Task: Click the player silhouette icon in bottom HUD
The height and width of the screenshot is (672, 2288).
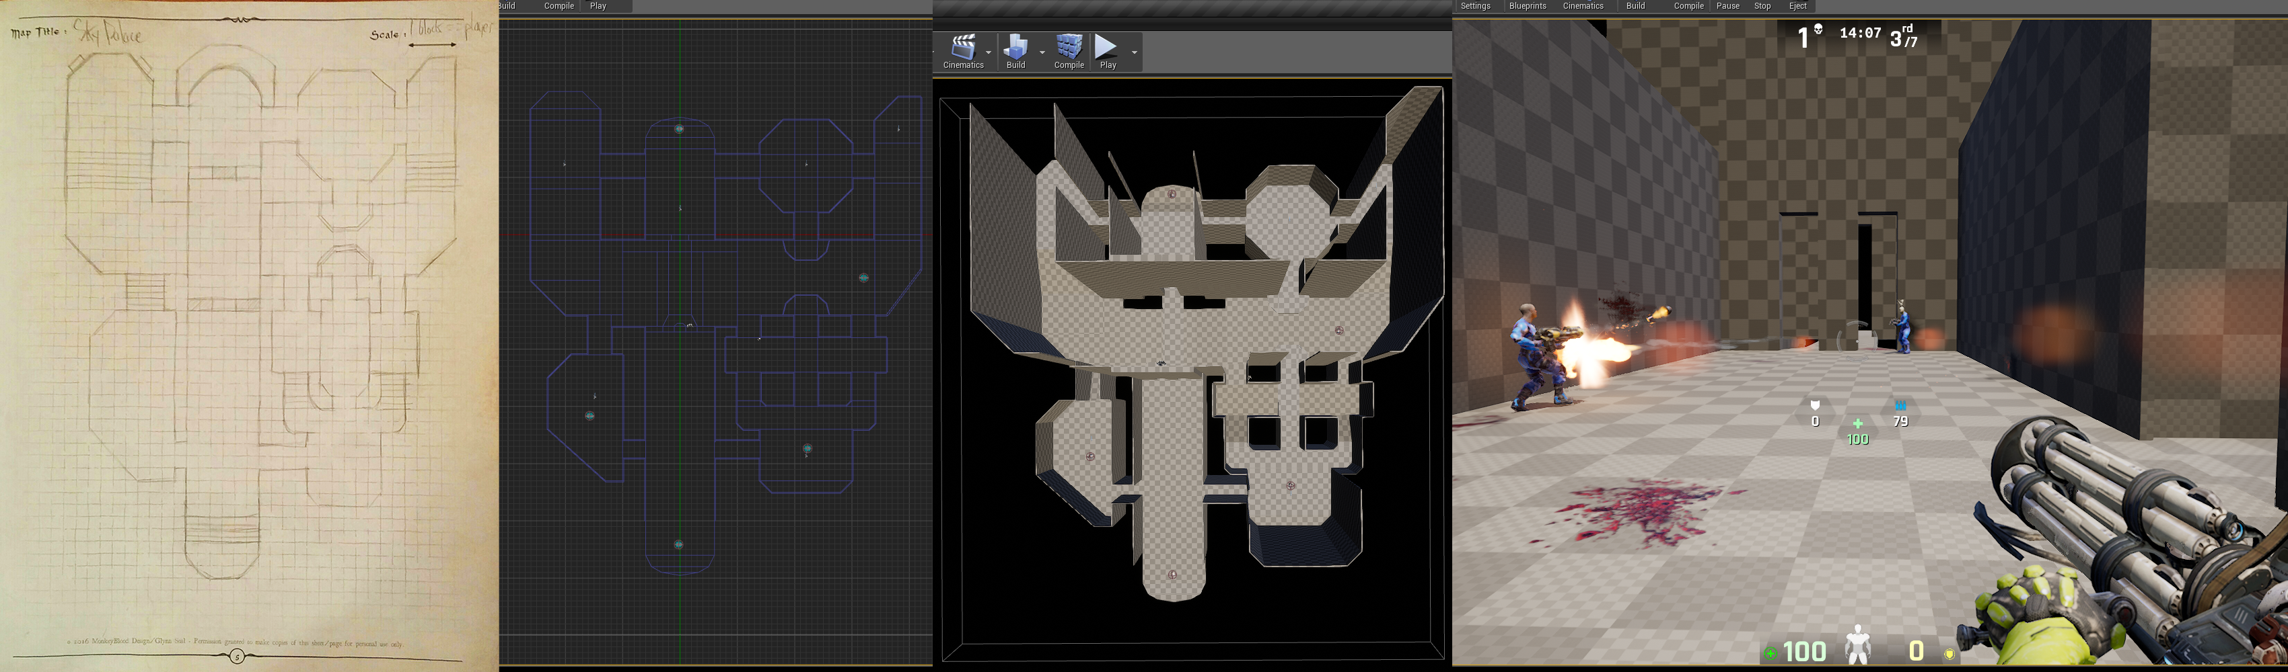Action: click(x=1857, y=644)
